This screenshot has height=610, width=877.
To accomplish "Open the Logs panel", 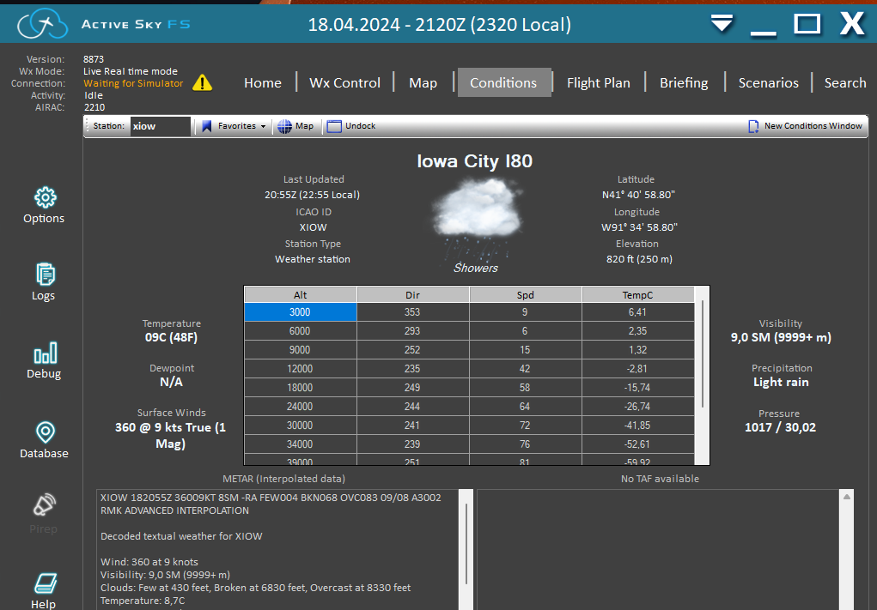I will coord(44,281).
